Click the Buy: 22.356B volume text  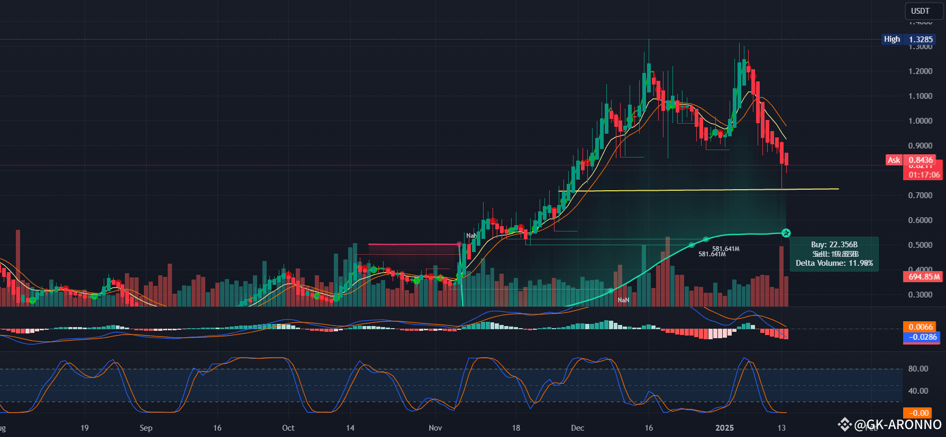[834, 245]
